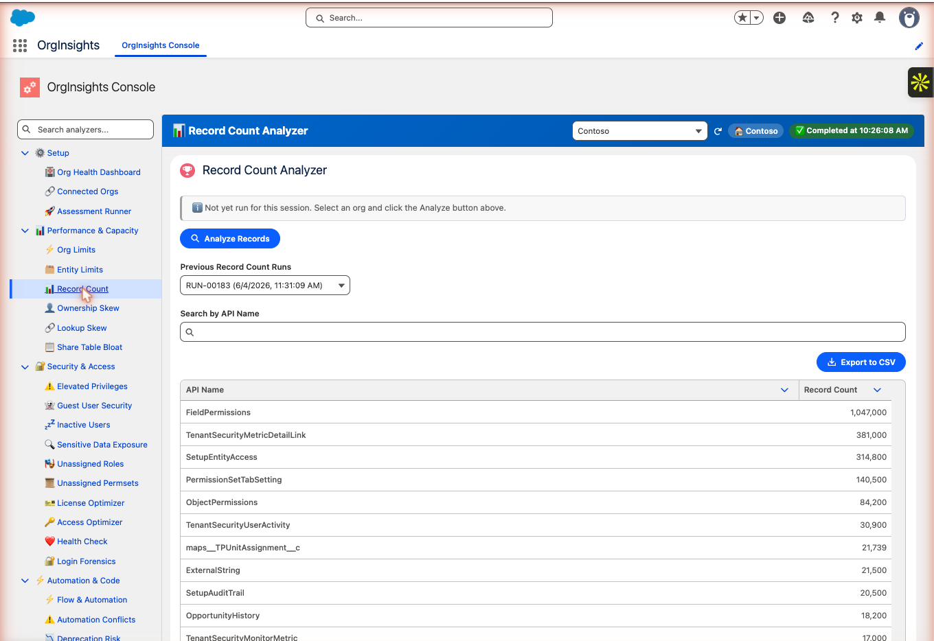Open Share Table Bloat analyzer
Screen dimensions: 934x641
point(90,347)
